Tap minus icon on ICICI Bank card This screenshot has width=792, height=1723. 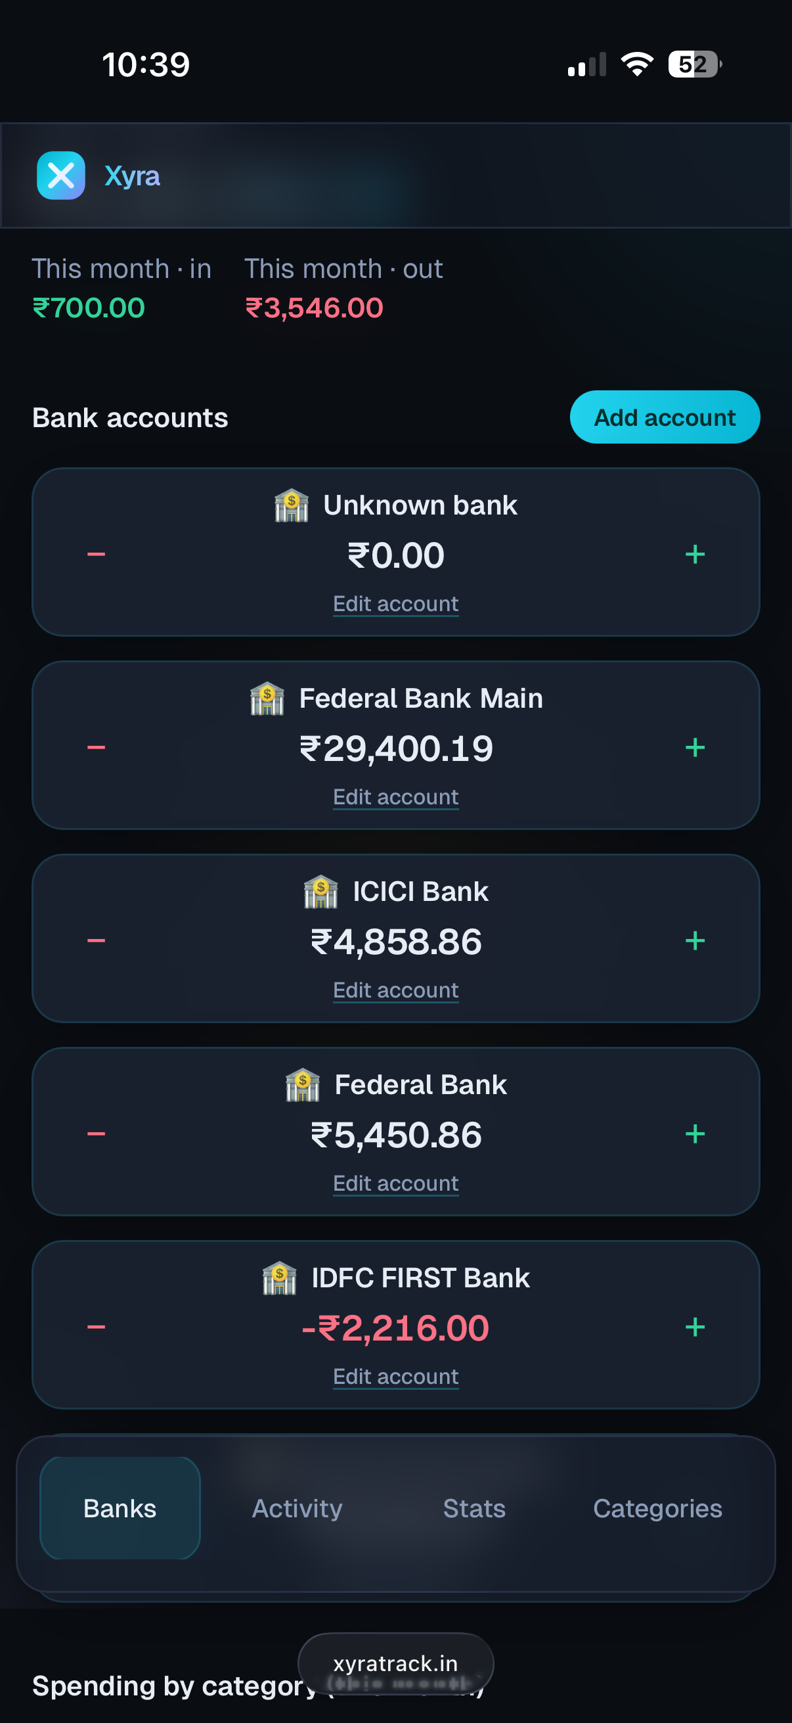tap(97, 940)
